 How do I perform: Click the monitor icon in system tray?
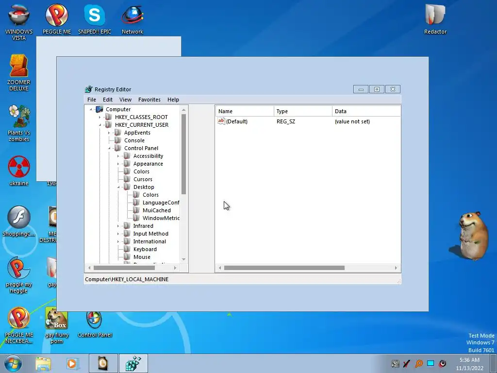(431, 363)
